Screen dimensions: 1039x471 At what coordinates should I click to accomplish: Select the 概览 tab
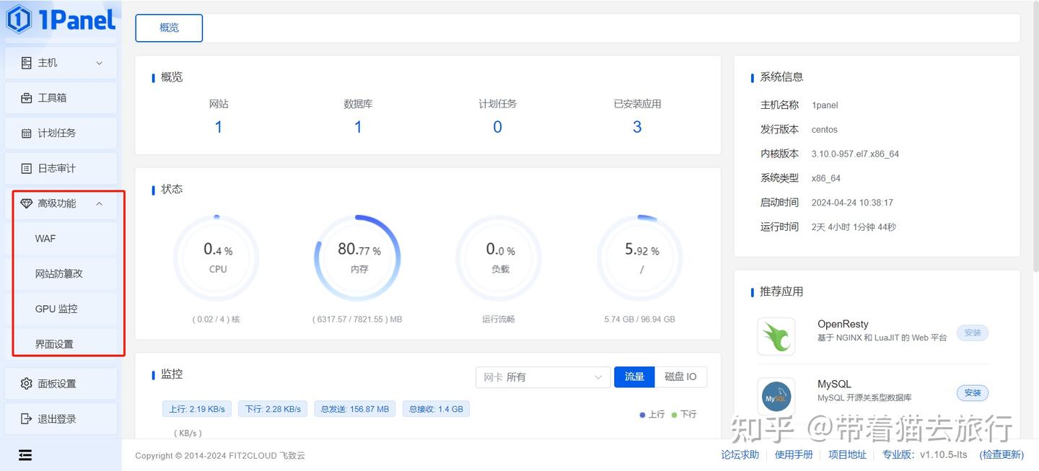[x=169, y=28]
